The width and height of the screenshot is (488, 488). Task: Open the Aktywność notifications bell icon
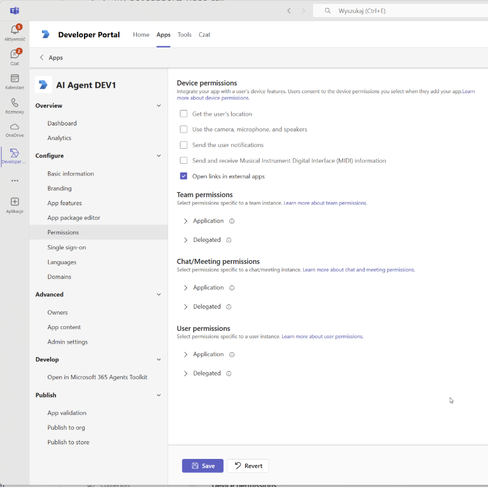15,30
